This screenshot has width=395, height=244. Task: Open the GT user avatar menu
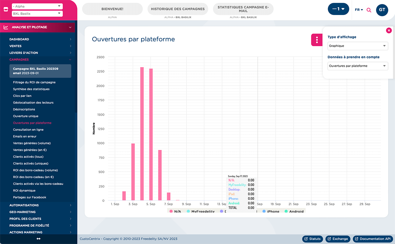point(382,10)
